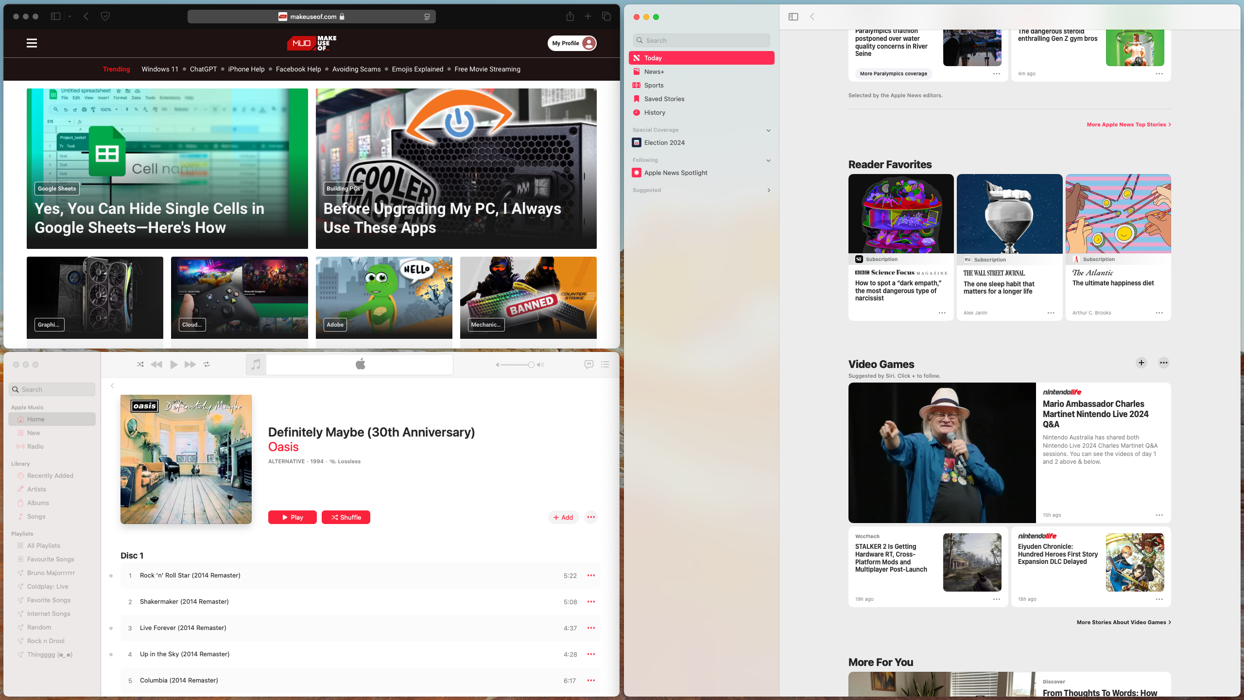
Task: Click the shuffle toggle icon at far left
Action: click(x=140, y=364)
